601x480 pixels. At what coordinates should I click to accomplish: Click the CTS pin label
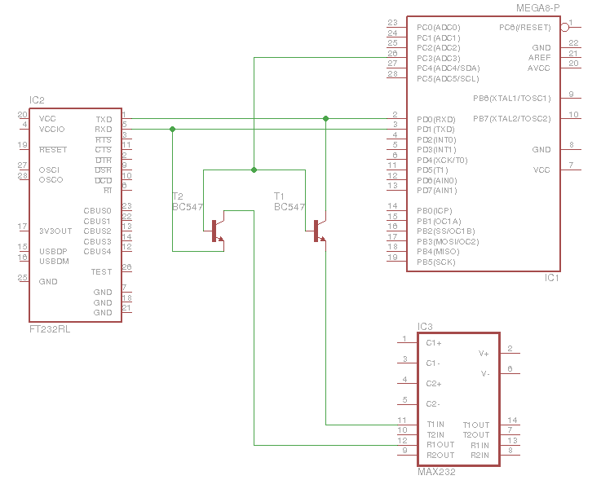click(x=104, y=150)
